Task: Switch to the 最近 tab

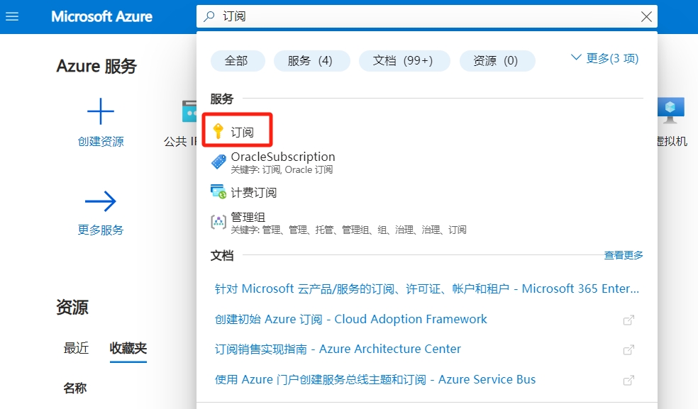Action: (x=76, y=348)
